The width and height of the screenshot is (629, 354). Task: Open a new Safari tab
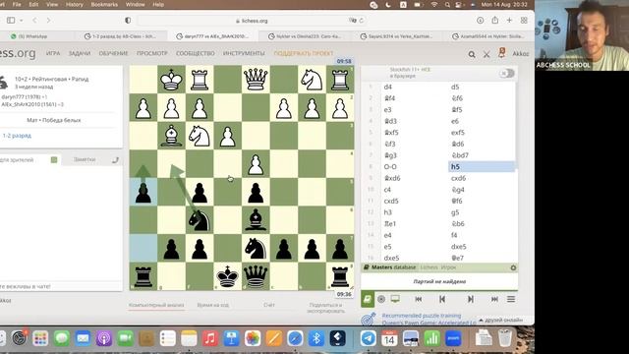click(509, 20)
